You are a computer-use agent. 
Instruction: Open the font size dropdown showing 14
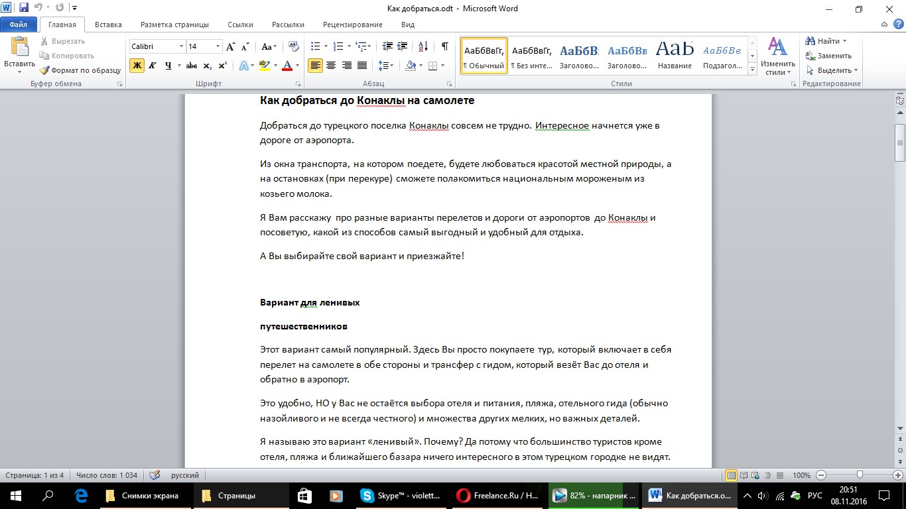(218, 46)
